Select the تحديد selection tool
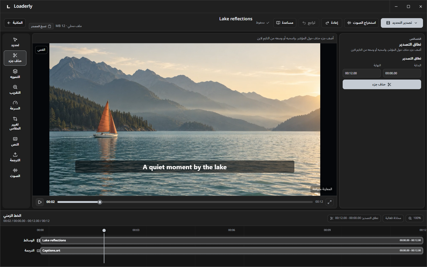The width and height of the screenshot is (427, 267). [x=15, y=42]
